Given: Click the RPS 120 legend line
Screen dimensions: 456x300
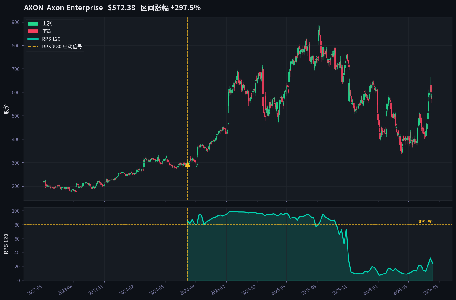Looking at the screenshot, I should [x=33, y=39].
